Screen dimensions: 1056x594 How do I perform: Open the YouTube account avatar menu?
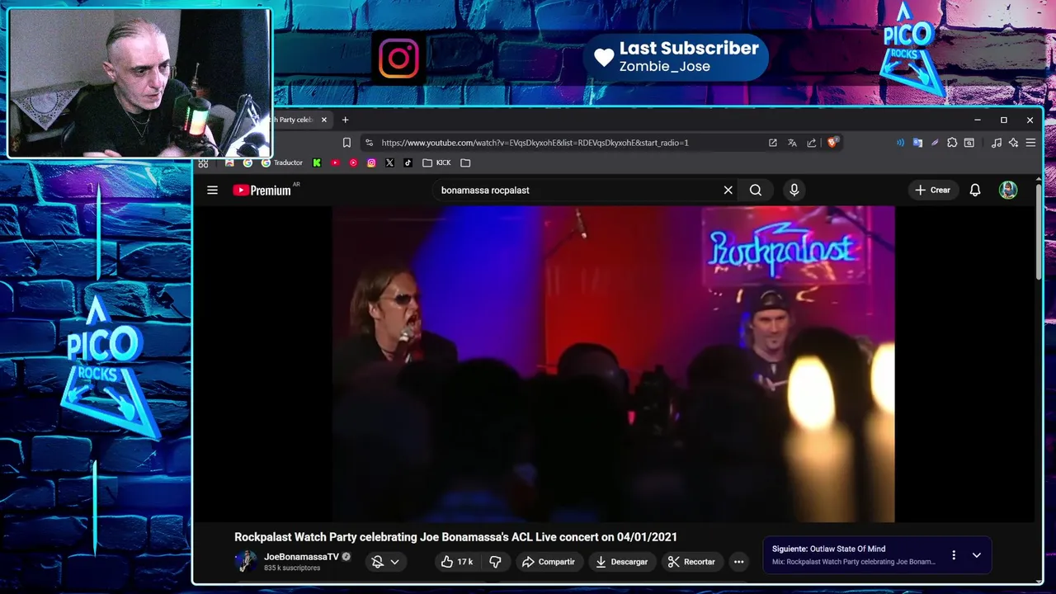click(x=1008, y=190)
